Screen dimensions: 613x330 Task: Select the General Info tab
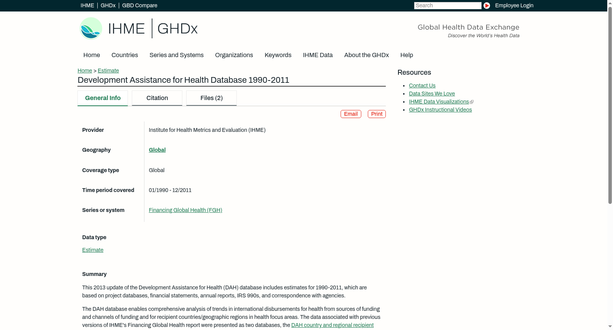click(103, 98)
